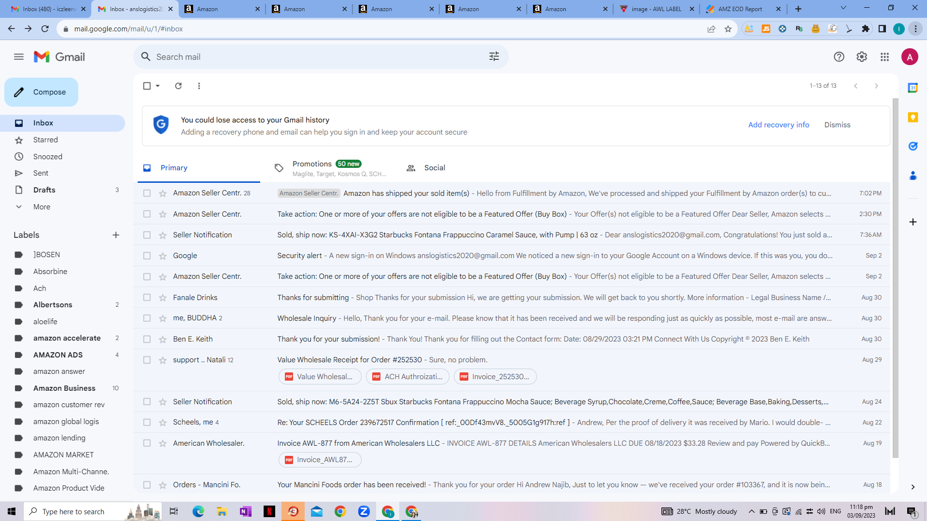Open Google Keep side panel icon
The height and width of the screenshot is (521, 927).
[x=913, y=117]
